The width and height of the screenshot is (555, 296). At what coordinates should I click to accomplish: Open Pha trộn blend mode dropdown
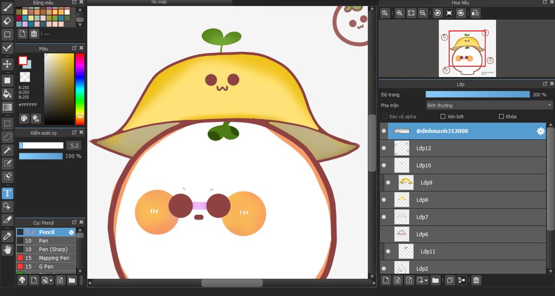coord(489,105)
